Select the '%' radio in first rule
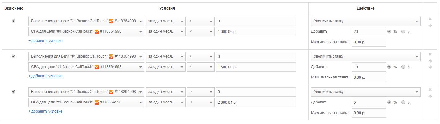The image size is (440, 124). coord(389,31)
